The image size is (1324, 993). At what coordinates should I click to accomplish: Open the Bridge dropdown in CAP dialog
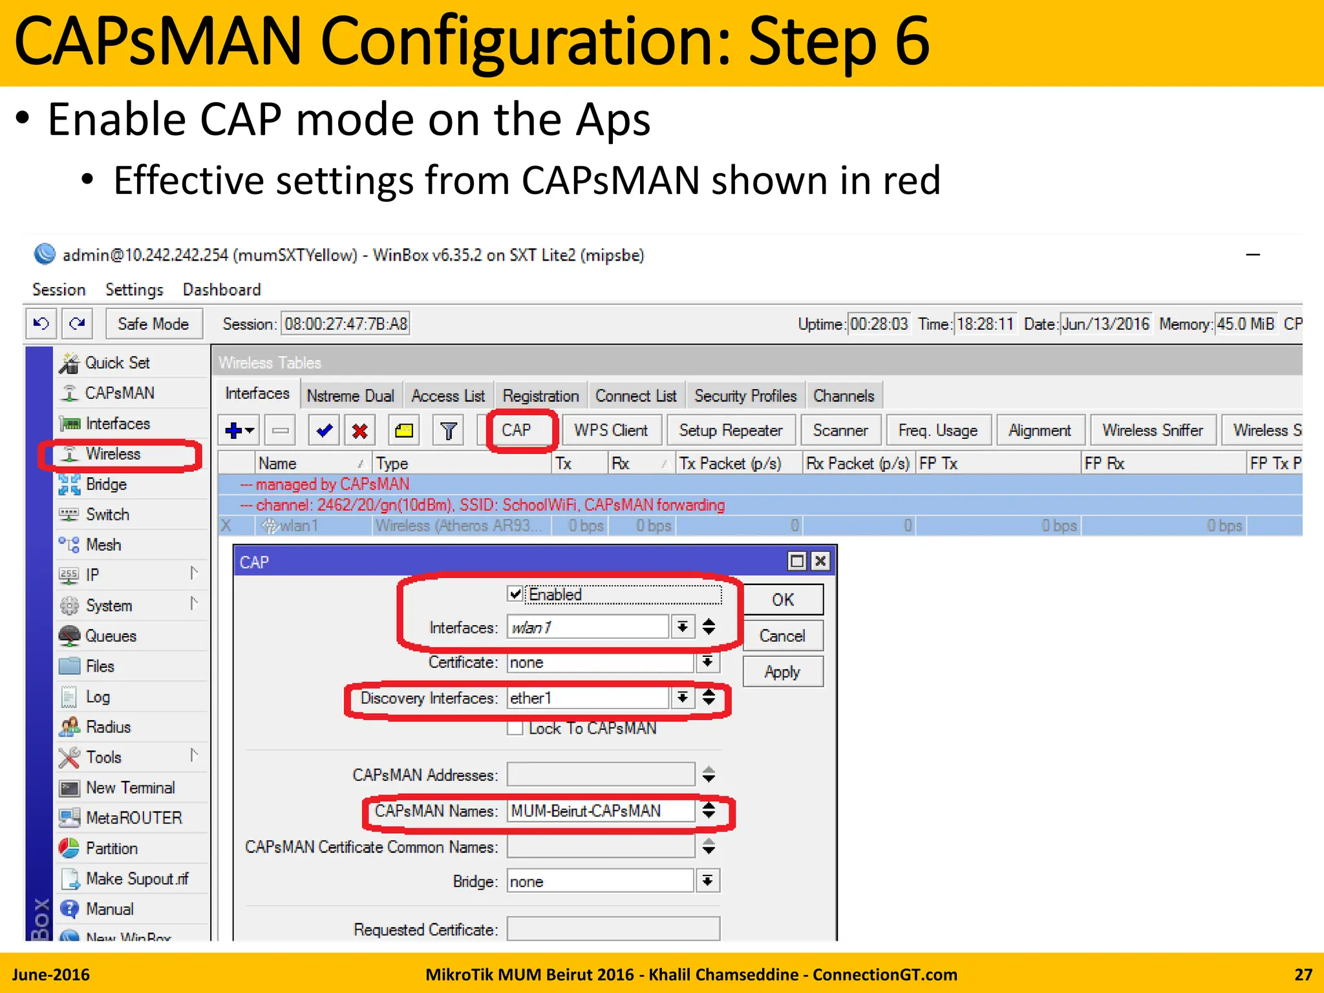click(x=708, y=881)
